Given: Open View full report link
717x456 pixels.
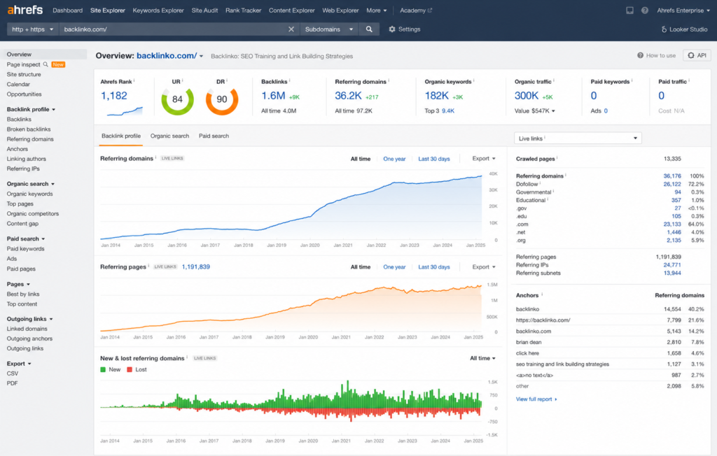Looking at the screenshot, I should pyautogui.click(x=536, y=399).
